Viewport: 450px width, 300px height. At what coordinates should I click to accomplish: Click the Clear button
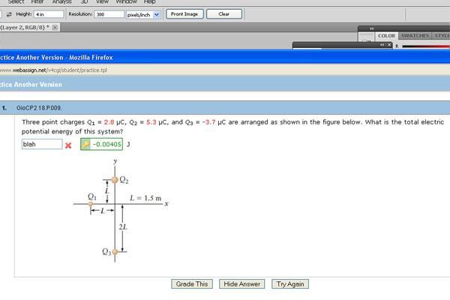coord(223,14)
